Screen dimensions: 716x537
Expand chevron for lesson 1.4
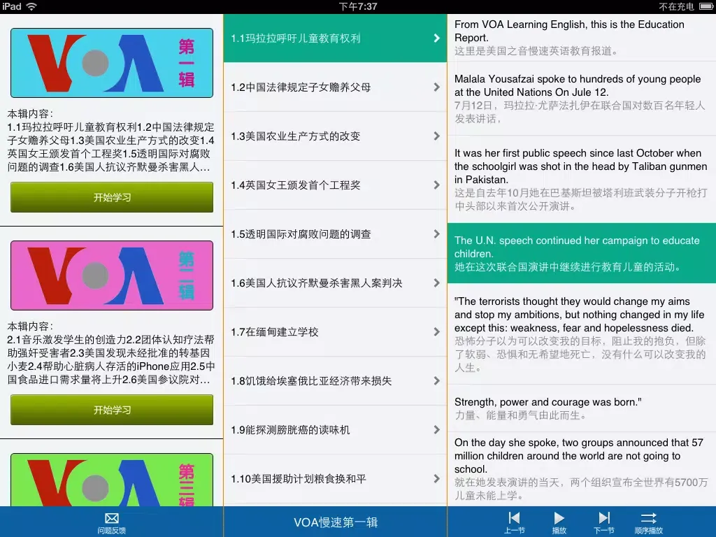(x=436, y=185)
